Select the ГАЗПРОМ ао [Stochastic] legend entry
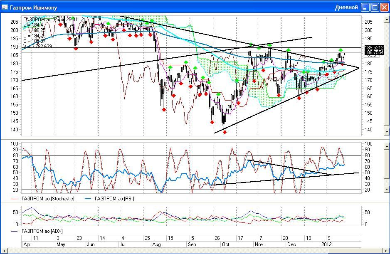The image size is (390, 254). [x=43, y=199]
